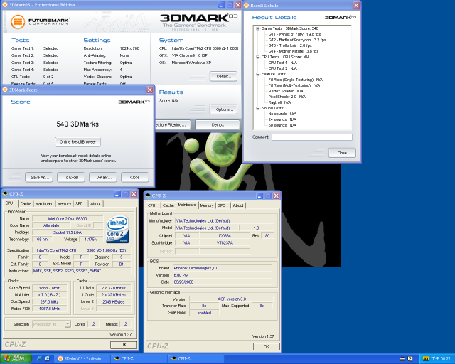Viewport: 455px width, 364px height.
Task: Open Memory tab in left CPU-Z window
Action: [64, 204]
